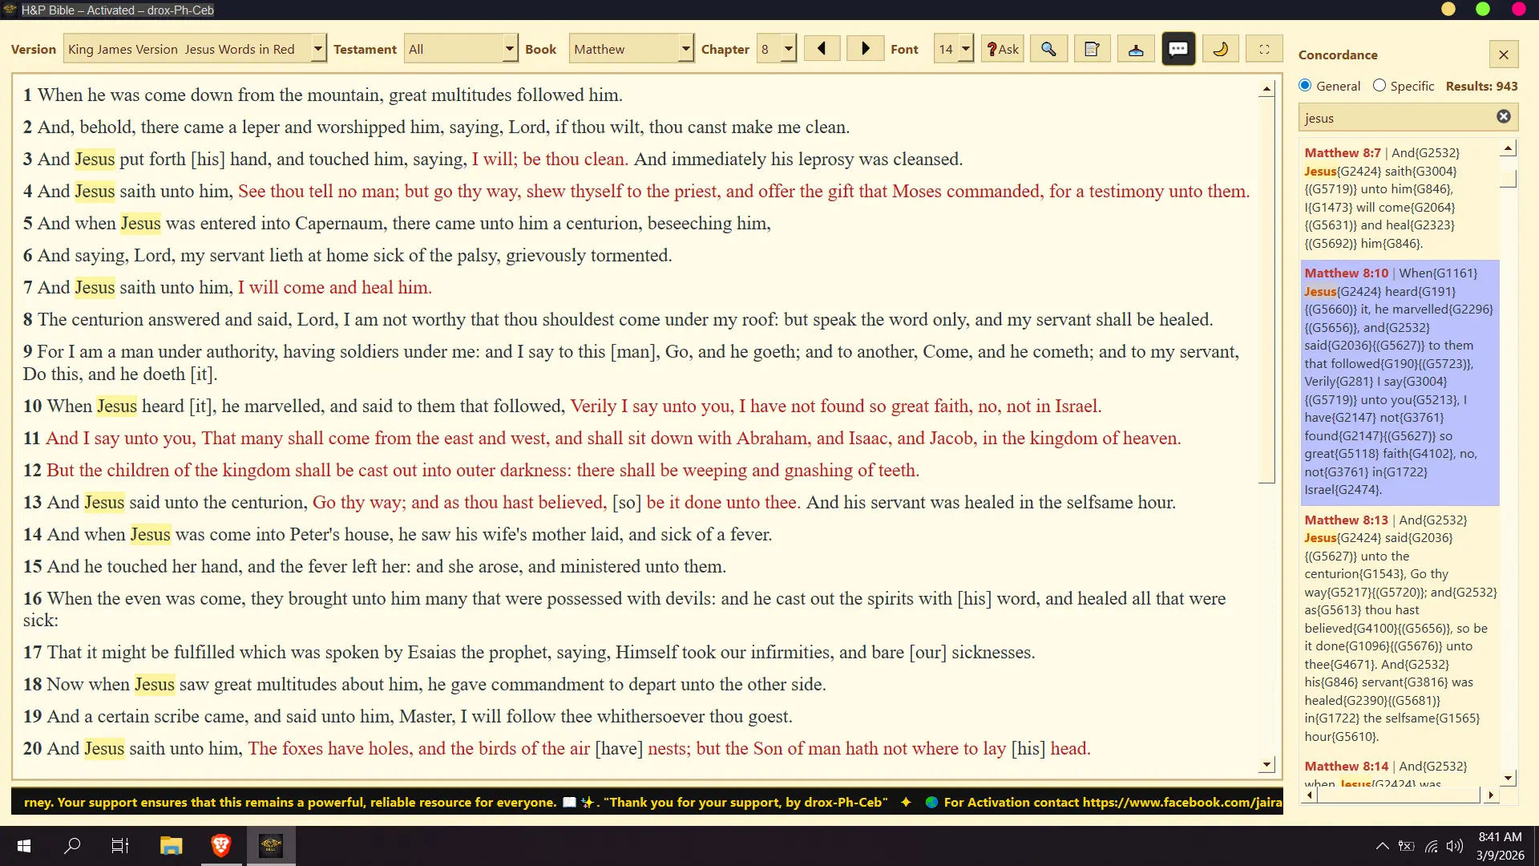Toggle the speech bubble concordance icon

point(1178,49)
